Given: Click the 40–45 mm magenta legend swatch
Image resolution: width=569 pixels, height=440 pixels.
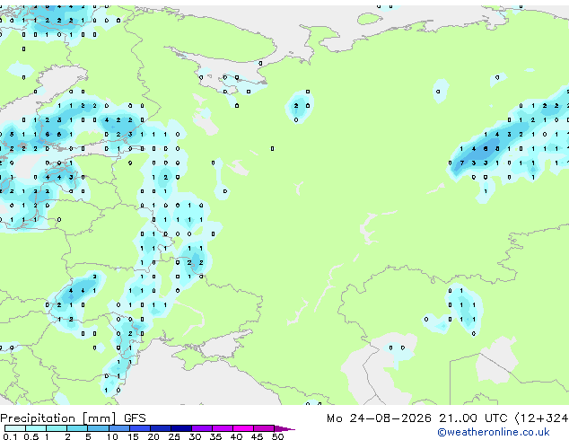Looking at the screenshot, I should click(x=243, y=428).
